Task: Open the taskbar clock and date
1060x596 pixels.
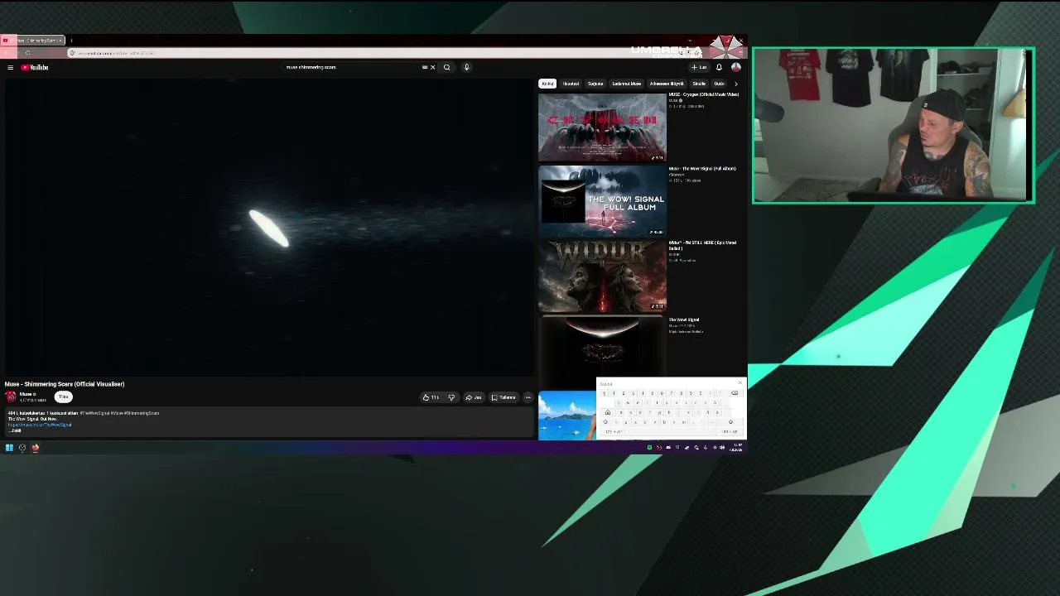Action: tap(736, 448)
